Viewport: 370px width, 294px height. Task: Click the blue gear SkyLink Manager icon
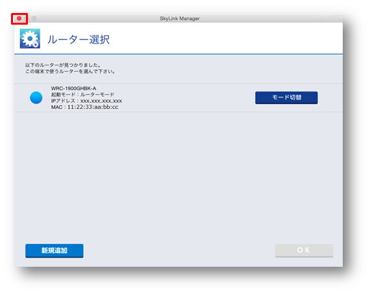tap(30, 39)
